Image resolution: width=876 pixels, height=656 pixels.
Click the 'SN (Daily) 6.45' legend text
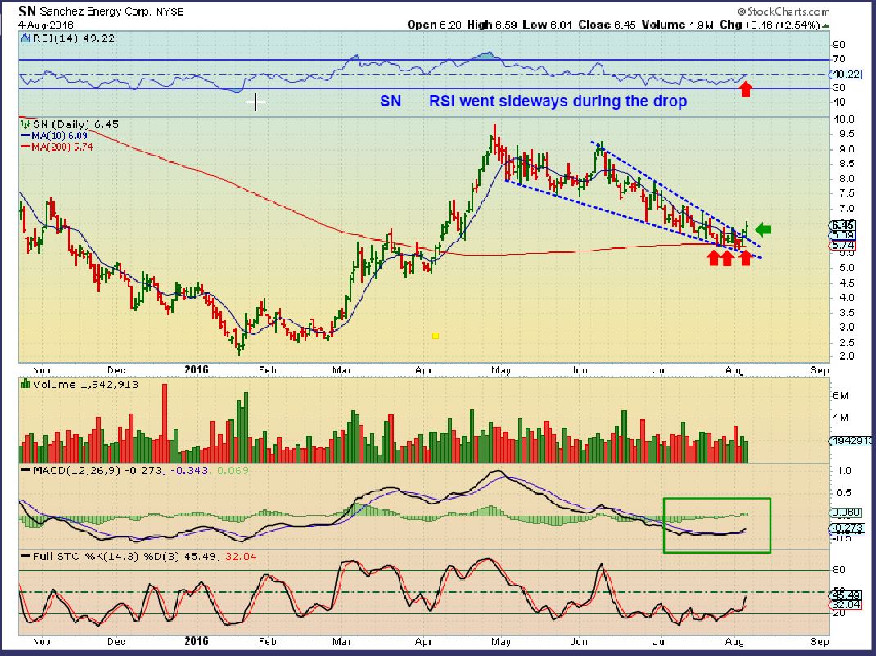[76, 124]
